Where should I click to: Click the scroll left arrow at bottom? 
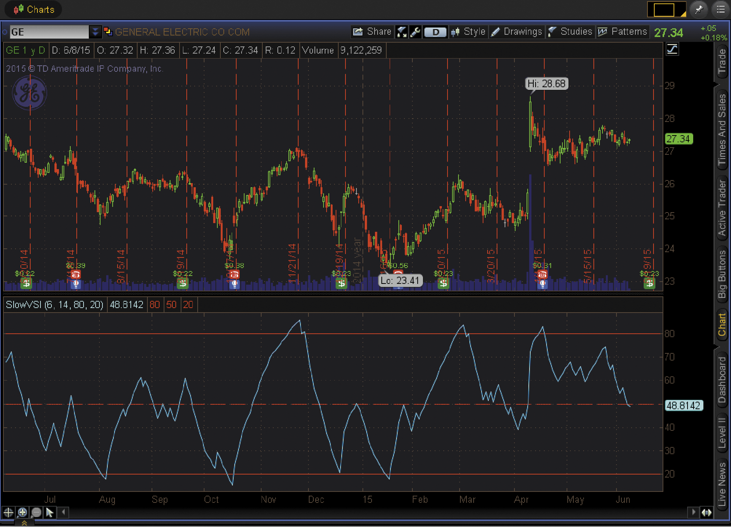click(x=63, y=512)
